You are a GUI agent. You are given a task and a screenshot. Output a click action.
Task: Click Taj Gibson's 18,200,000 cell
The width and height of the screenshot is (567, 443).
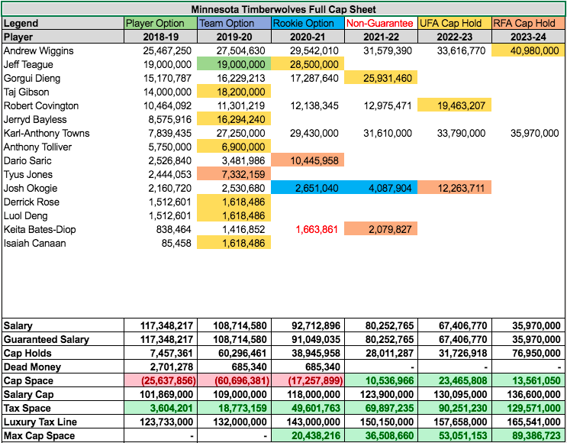pos(234,92)
